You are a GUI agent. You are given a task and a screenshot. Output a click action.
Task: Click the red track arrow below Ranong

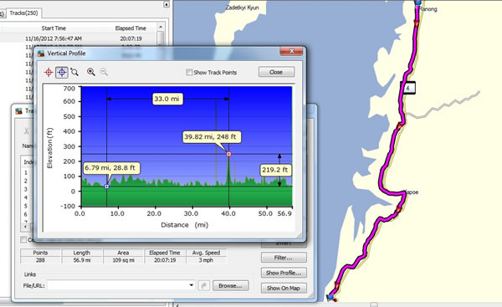pyautogui.click(x=416, y=23)
